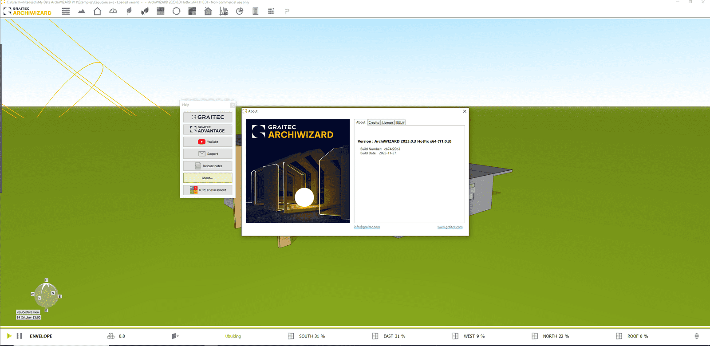The height and width of the screenshot is (346, 710).
Task: Open GRAITEC ADVANTAGE from Help panel
Action: [x=208, y=130]
